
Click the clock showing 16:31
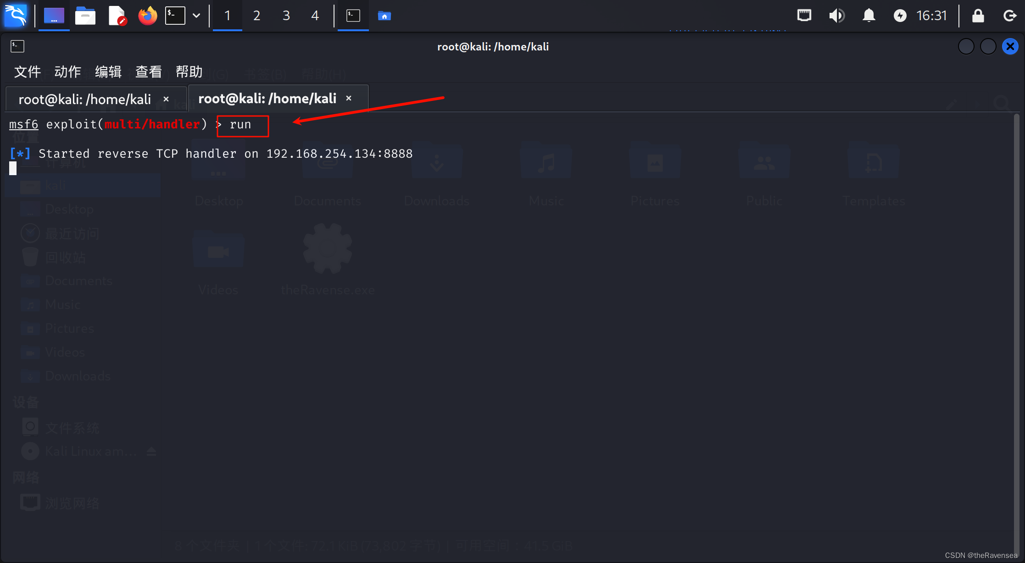point(931,16)
